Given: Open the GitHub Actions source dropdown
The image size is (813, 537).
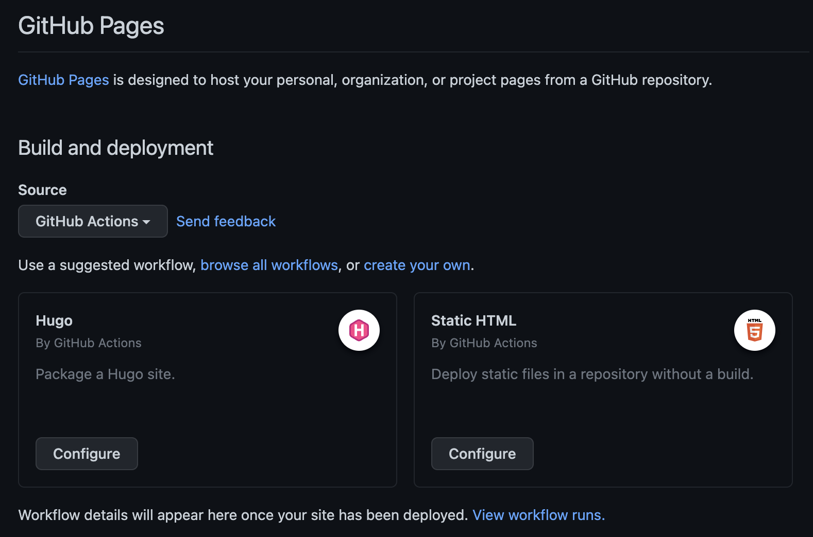Looking at the screenshot, I should click(x=93, y=221).
